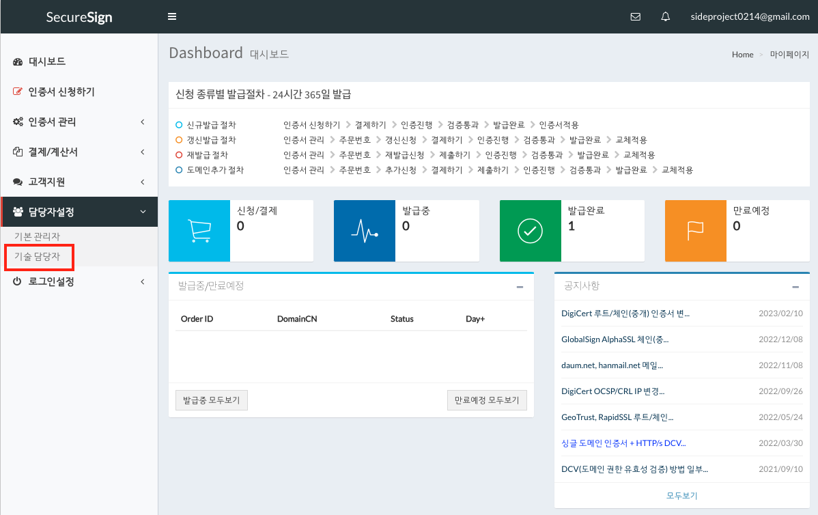The height and width of the screenshot is (515, 818).
Task: Click the 인증서 관리 gears icon
Action: [x=18, y=122]
